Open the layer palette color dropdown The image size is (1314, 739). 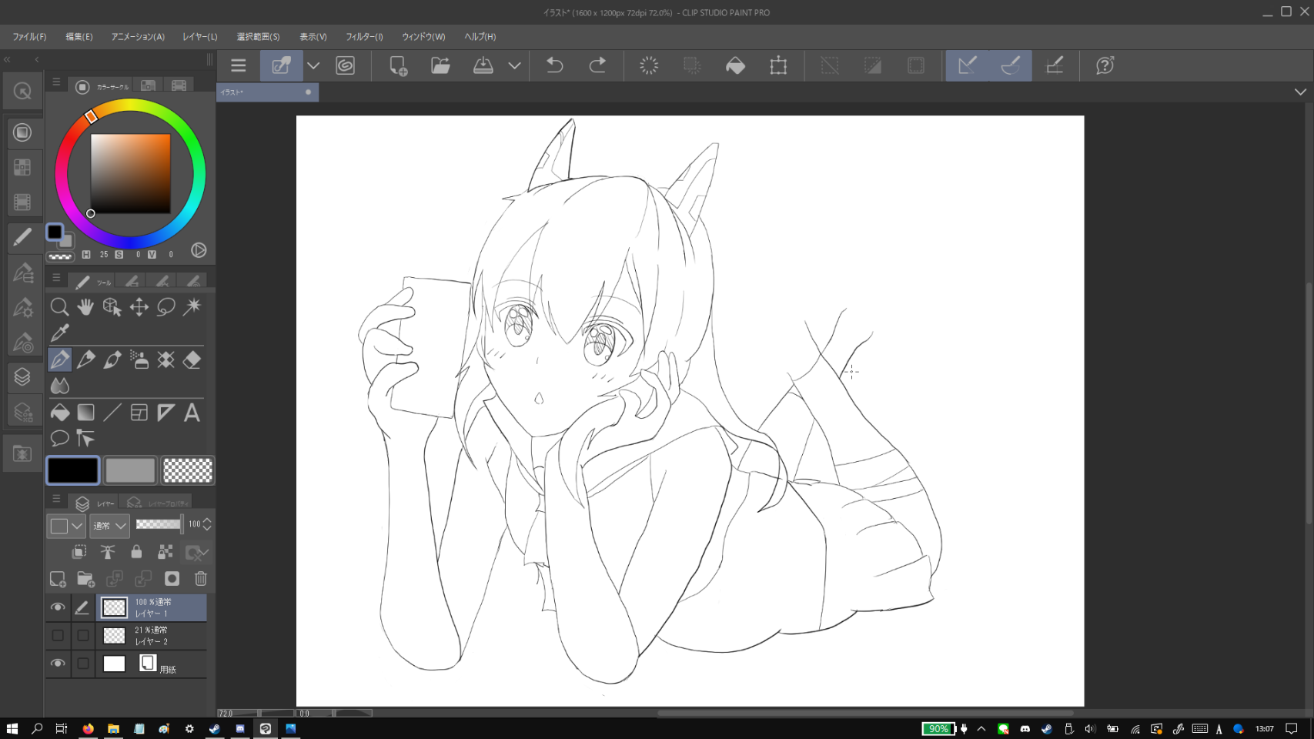[66, 526]
